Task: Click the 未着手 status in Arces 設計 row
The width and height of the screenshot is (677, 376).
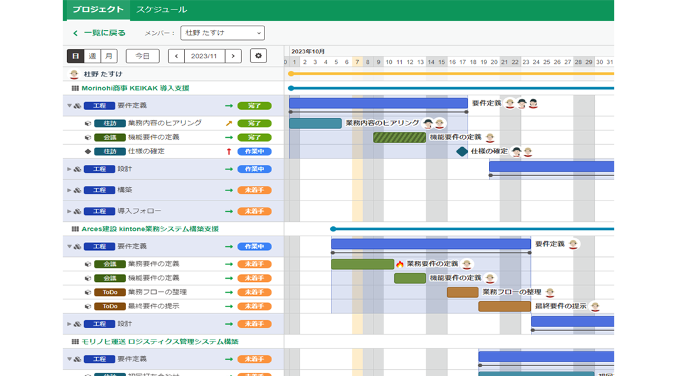Action: pyautogui.click(x=255, y=324)
